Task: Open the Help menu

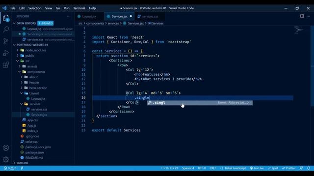Action: [92, 8]
